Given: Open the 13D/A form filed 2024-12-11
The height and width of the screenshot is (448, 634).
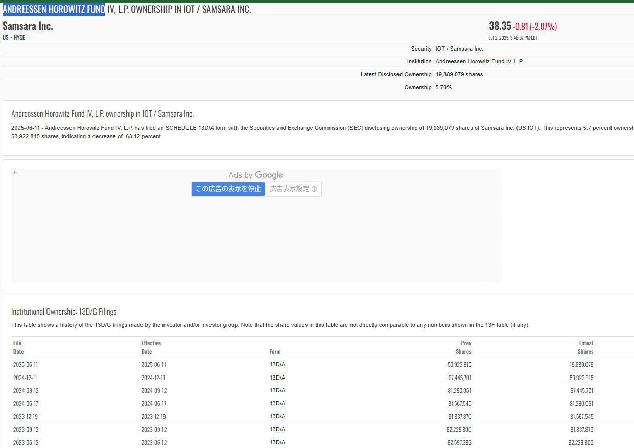Looking at the screenshot, I should point(277,378).
